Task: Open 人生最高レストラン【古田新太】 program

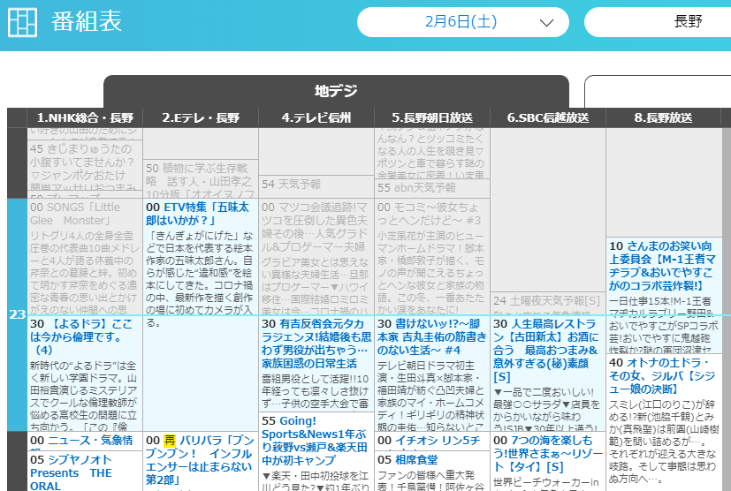Action: [x=545, y=350]
